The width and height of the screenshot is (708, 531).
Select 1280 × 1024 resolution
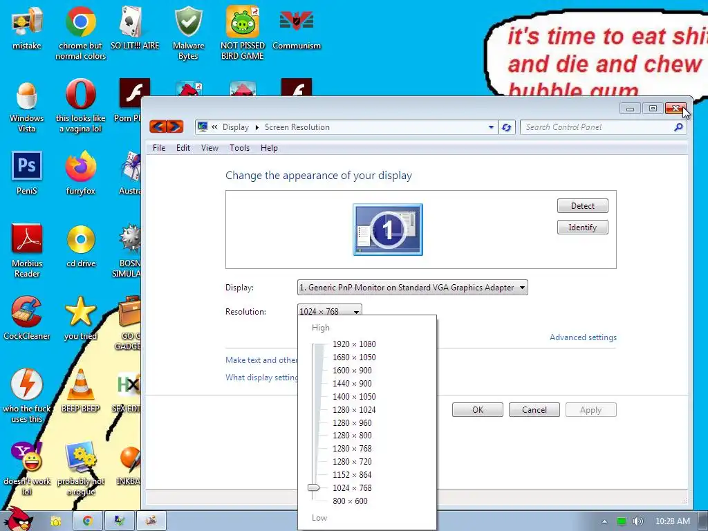coord(354,409)
